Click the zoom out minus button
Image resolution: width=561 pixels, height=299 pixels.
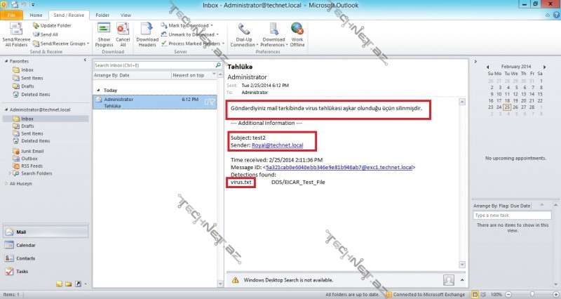[x=508, y=294]
